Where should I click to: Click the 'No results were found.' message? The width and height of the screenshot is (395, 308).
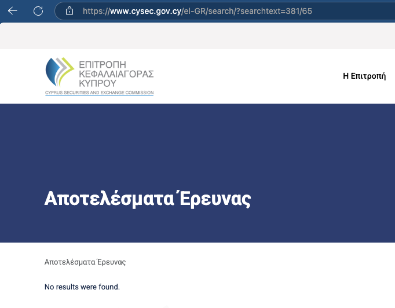(82, 287)
